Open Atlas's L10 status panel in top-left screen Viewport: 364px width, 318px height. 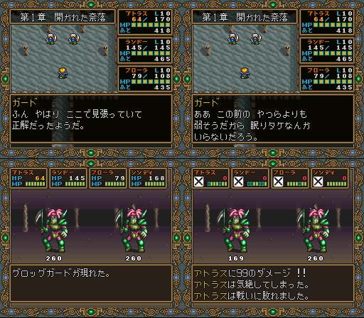pos(145,22)
